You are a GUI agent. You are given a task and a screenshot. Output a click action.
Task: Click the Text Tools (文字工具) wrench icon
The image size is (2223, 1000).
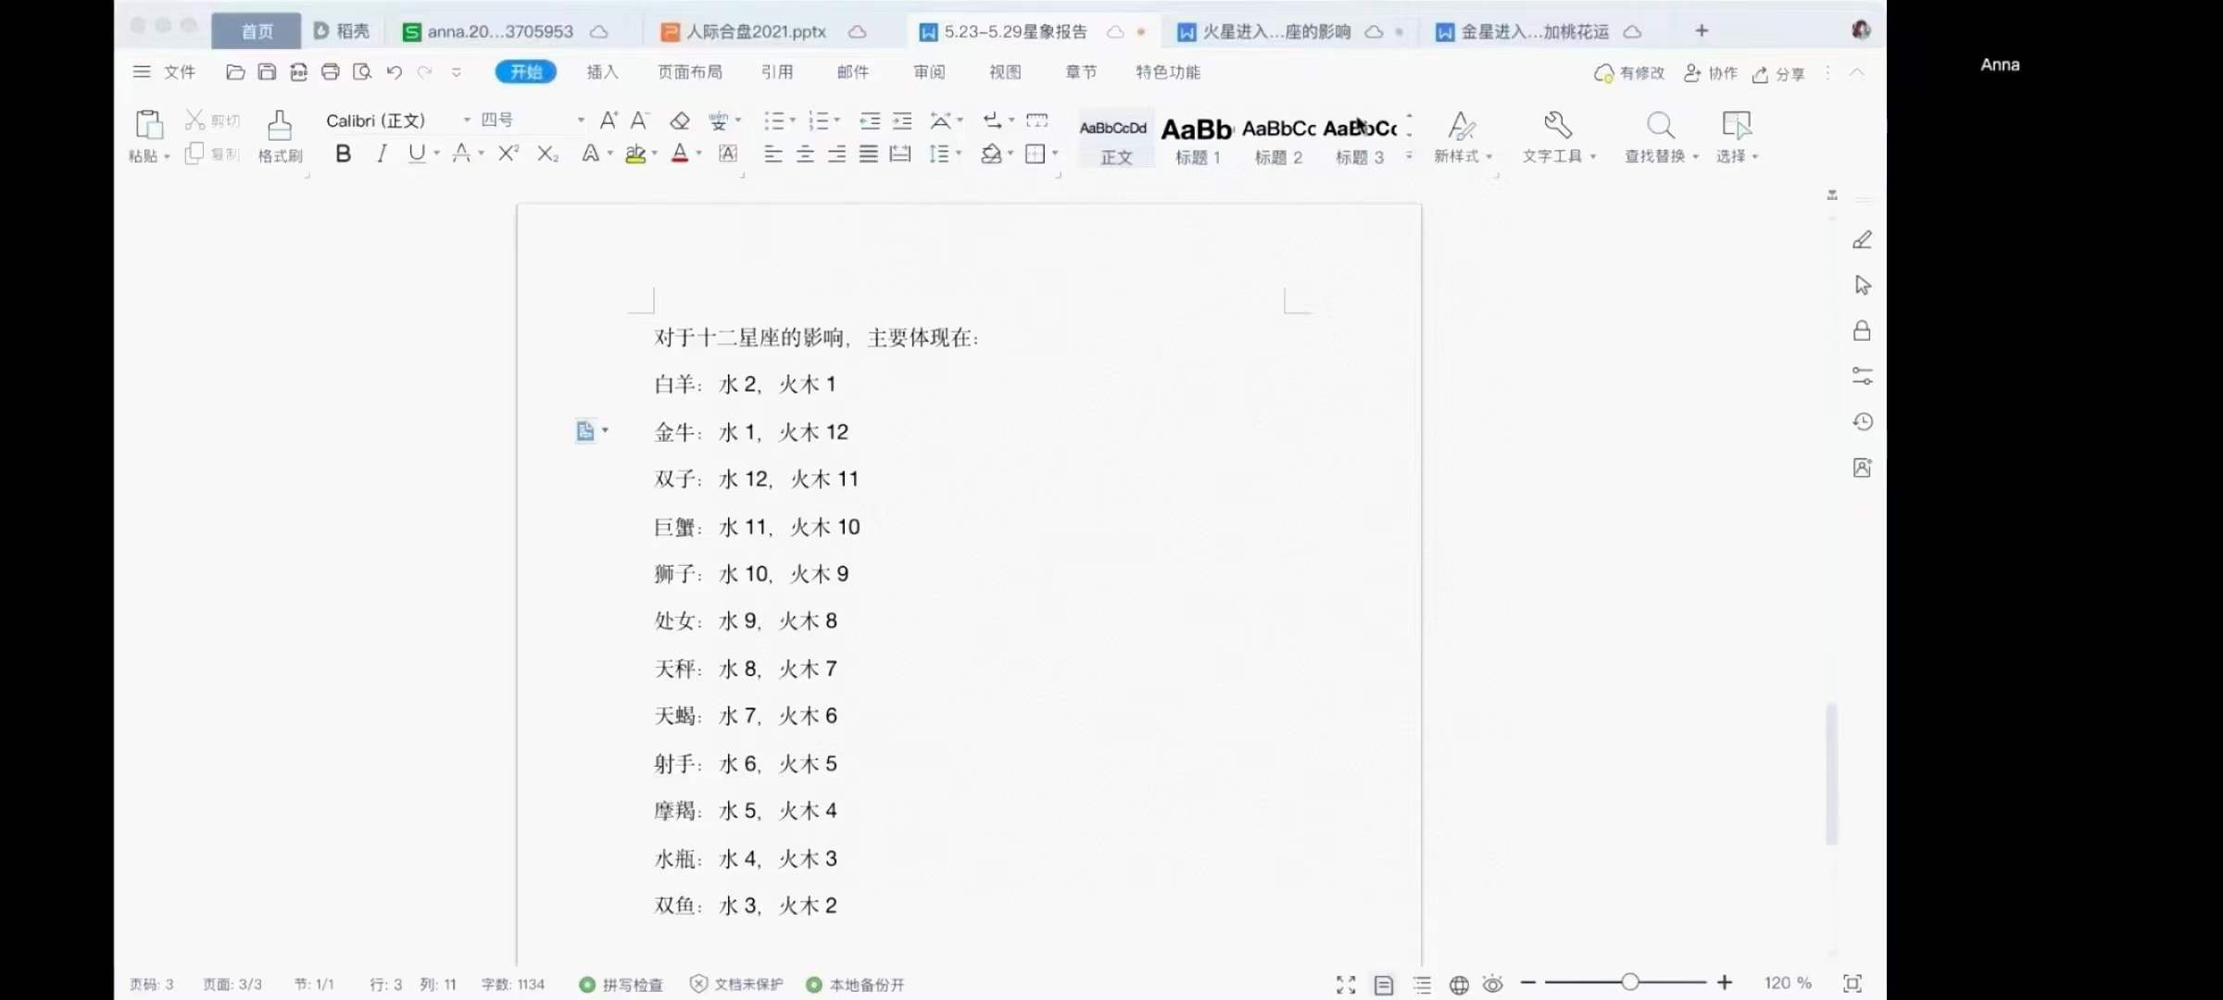(1558, 126)
